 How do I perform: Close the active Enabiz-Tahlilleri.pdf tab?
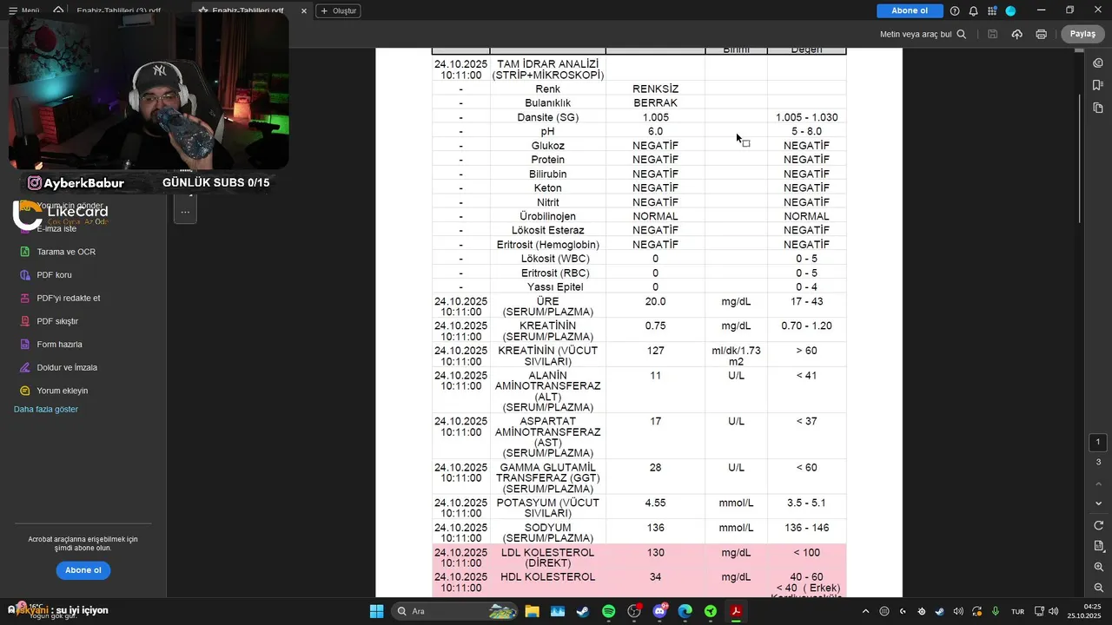point(303,10)
